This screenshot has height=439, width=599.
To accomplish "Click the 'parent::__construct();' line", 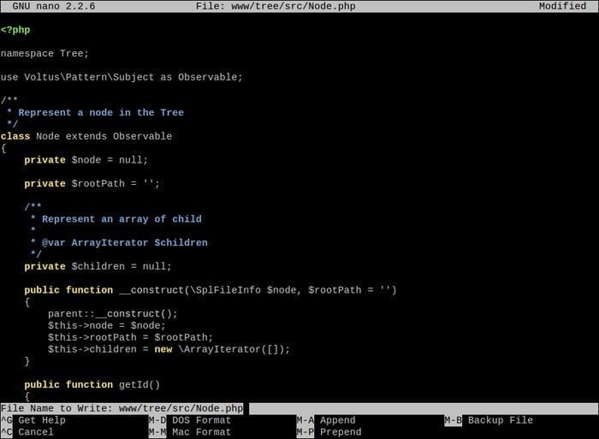I will [113, 314].
